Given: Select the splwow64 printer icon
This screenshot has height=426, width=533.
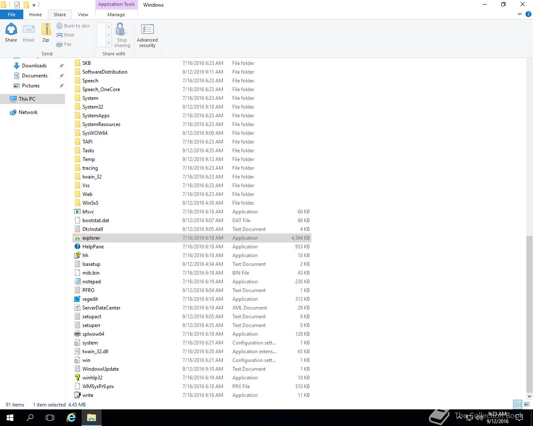Looking at the screenshot, I should tap(77, 334).
